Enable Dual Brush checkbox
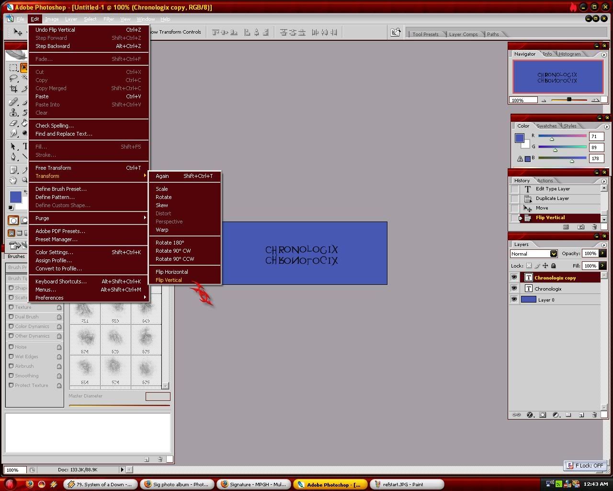Screen dimensions: 613x491 point(11,317)
